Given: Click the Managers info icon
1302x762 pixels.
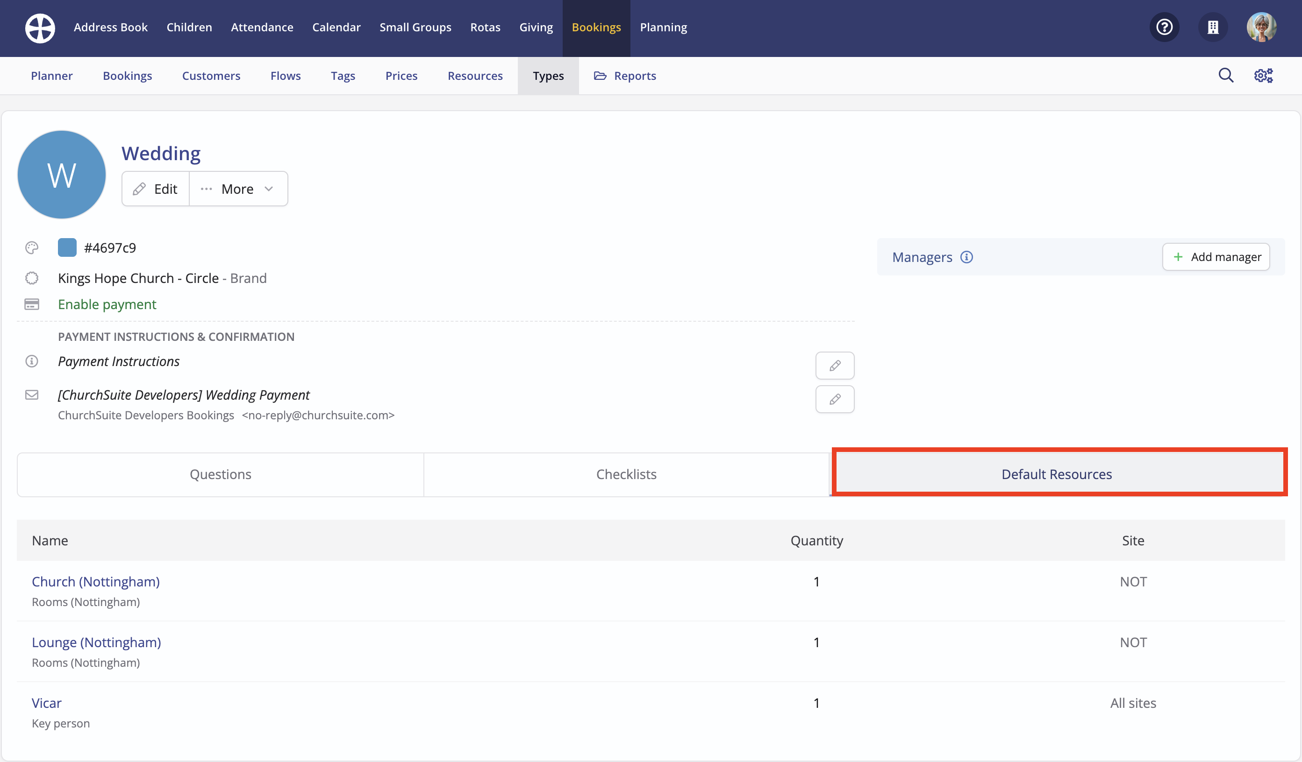Looking at the screenshot, I should 966,257.
